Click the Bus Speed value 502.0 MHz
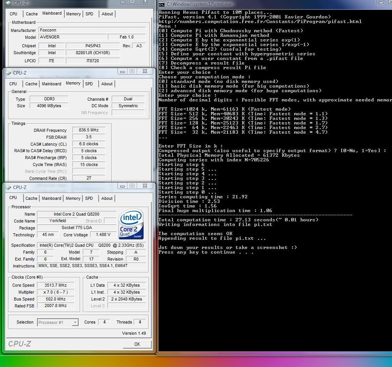This screenshot has width=392, height=367. tap(56, 299)
